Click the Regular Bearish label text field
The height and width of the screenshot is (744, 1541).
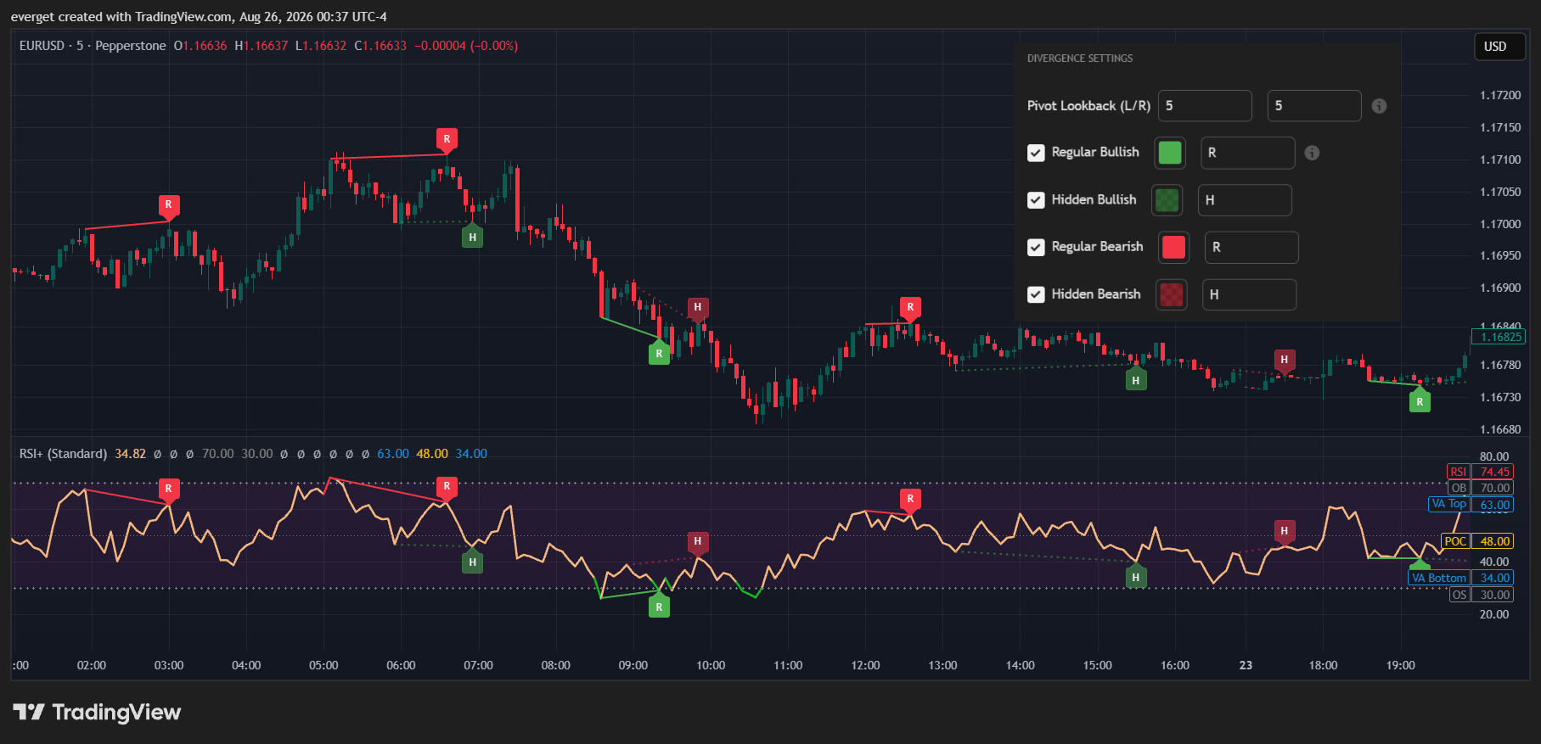pyautogui.click(x=1251, y=247)
